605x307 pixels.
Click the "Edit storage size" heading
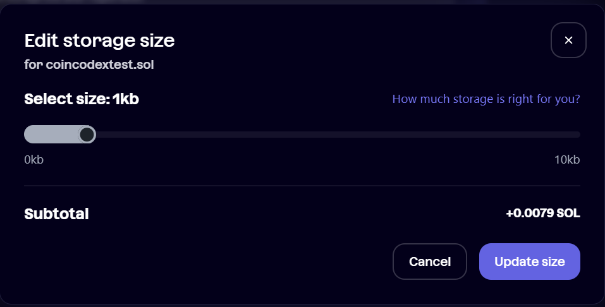(99, 41)
